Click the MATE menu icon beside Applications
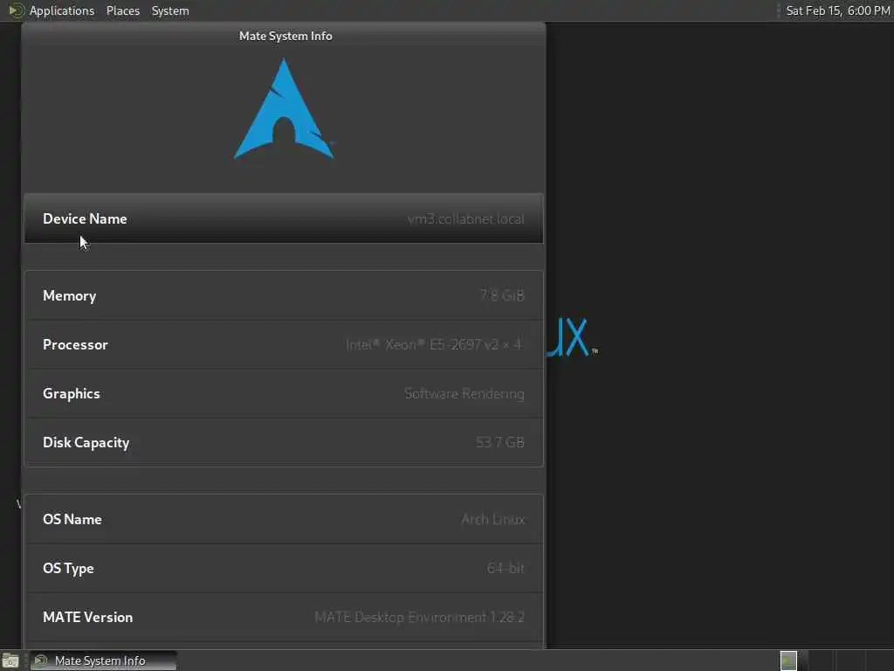 [x=16, y=10]
